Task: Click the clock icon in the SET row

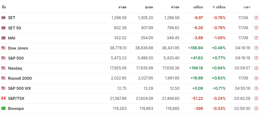Action: [256, 18]
